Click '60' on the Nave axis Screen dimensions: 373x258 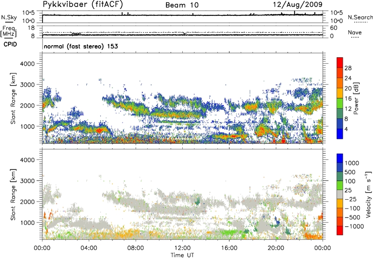(x=333, y=28)
